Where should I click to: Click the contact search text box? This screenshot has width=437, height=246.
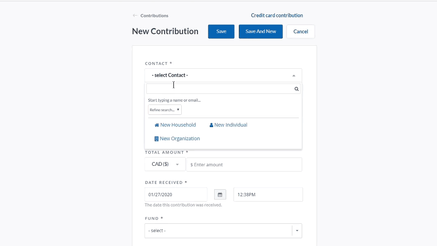[x=218, y=88]
